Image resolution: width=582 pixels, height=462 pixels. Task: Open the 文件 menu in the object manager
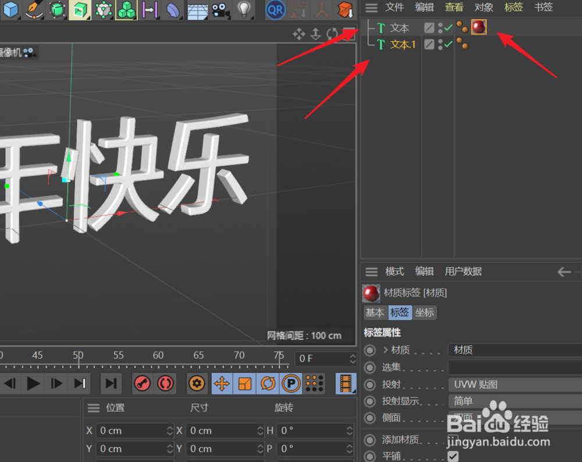coord(395,7)
